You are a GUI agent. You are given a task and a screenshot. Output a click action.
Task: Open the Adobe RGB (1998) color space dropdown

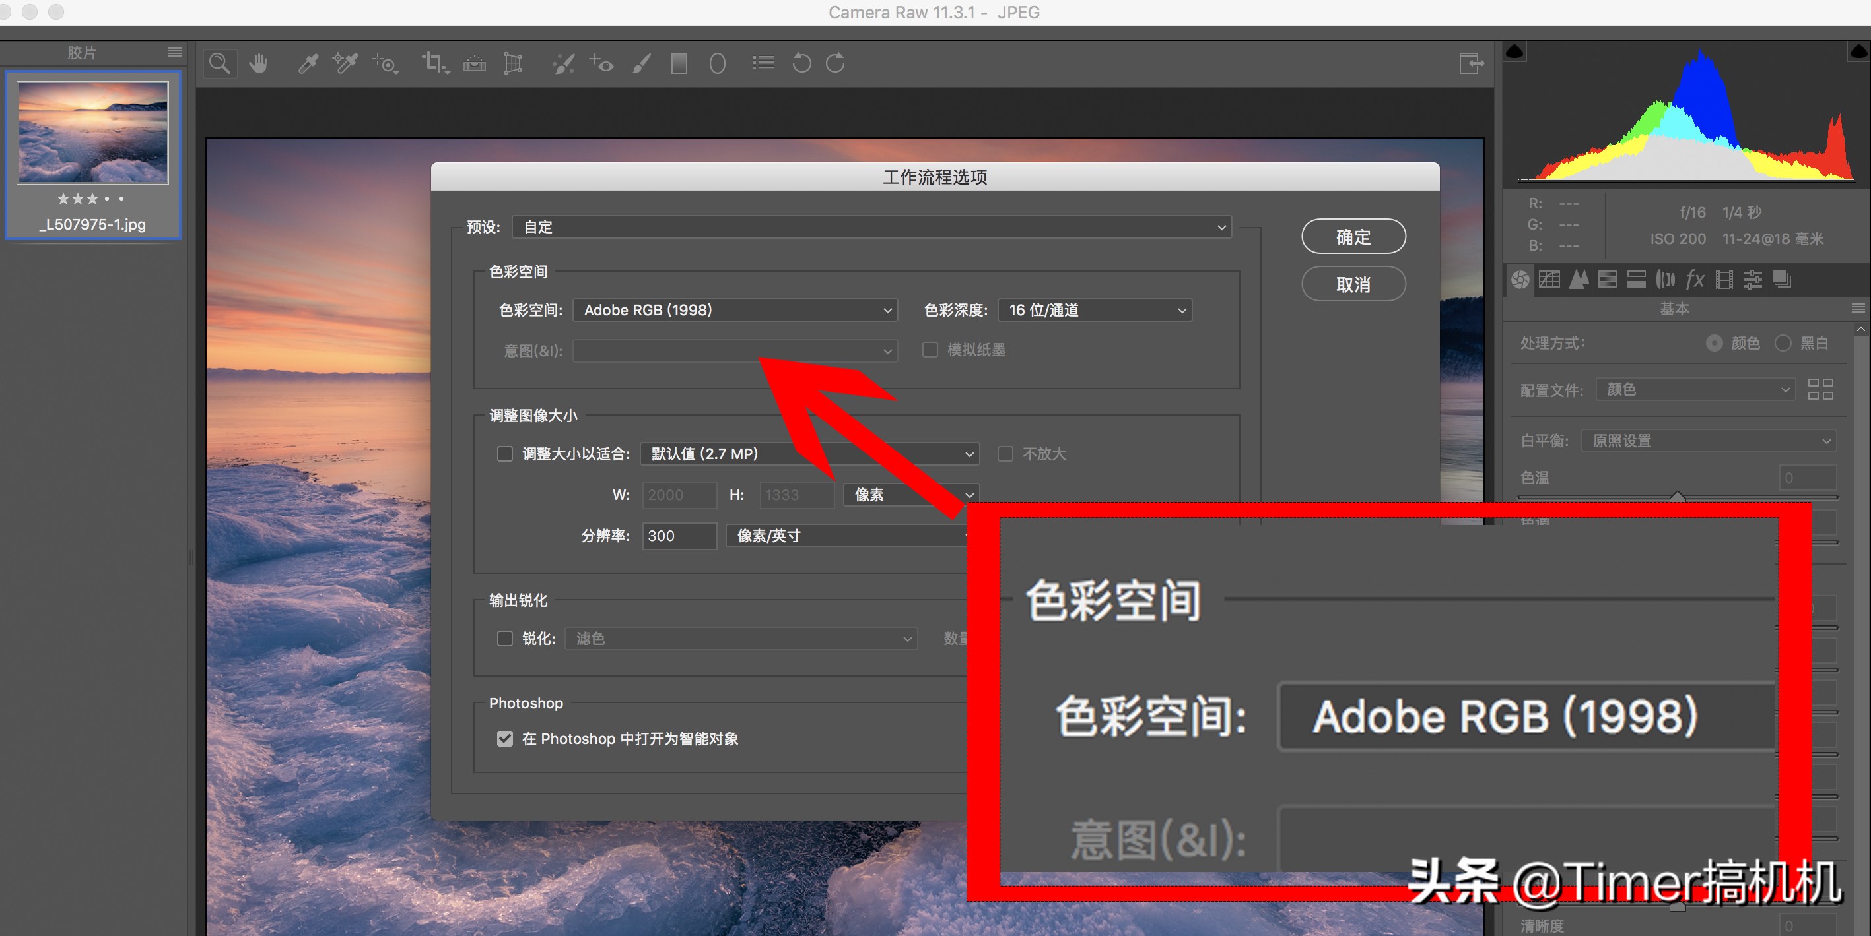735,311
